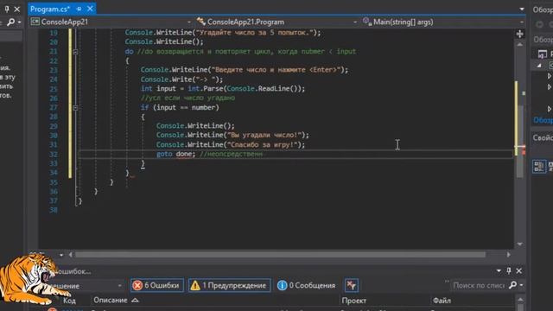Toggle the 1 Предупреждение warnings filter
The width and height of the screenshot is (553, 311).
click(229, 285)
